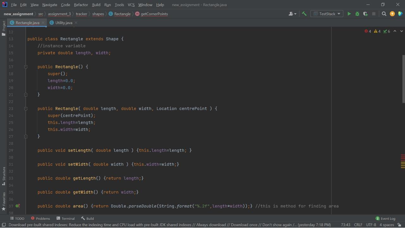Click the override gutter icon at line 37
This screenshot has height=228, width=405.
coord(17,206)
